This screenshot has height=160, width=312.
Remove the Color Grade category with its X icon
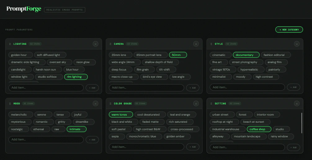(x=196, y=103)
